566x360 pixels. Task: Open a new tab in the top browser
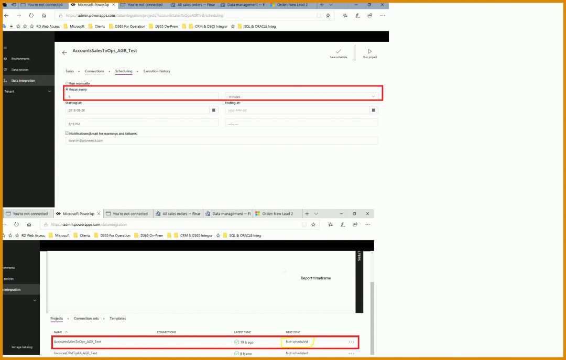pos(322,5)
